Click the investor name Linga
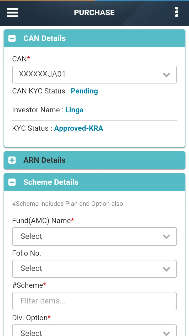The image size is (189, 336). [74, 110]
